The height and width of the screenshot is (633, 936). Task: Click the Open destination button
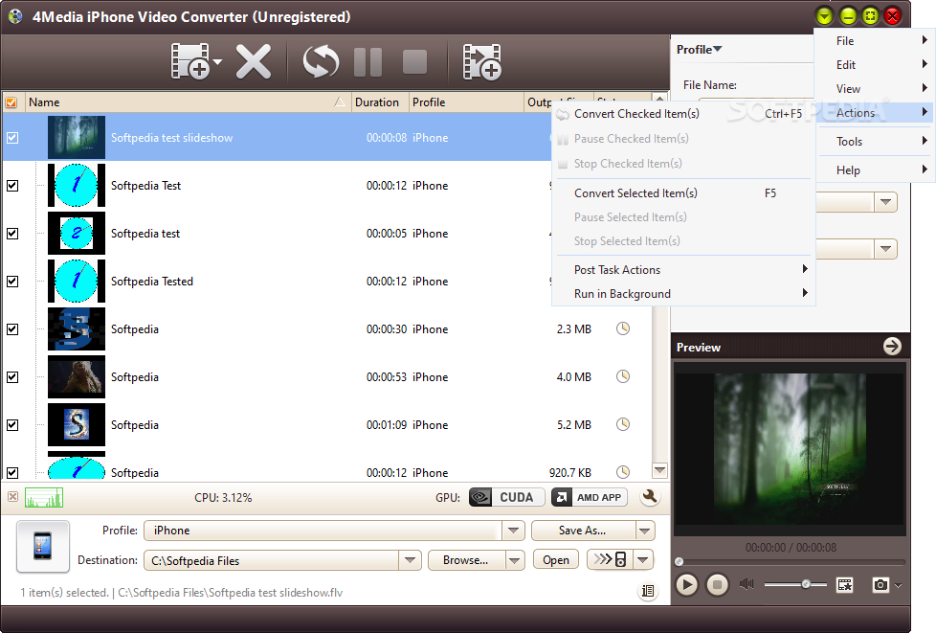(x=556, y=560)
